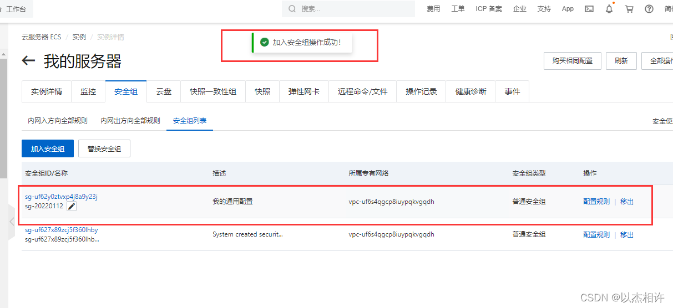The image size is (673, 308).
Task: Switch to 弹性网卡 tab
Action: 304,91
